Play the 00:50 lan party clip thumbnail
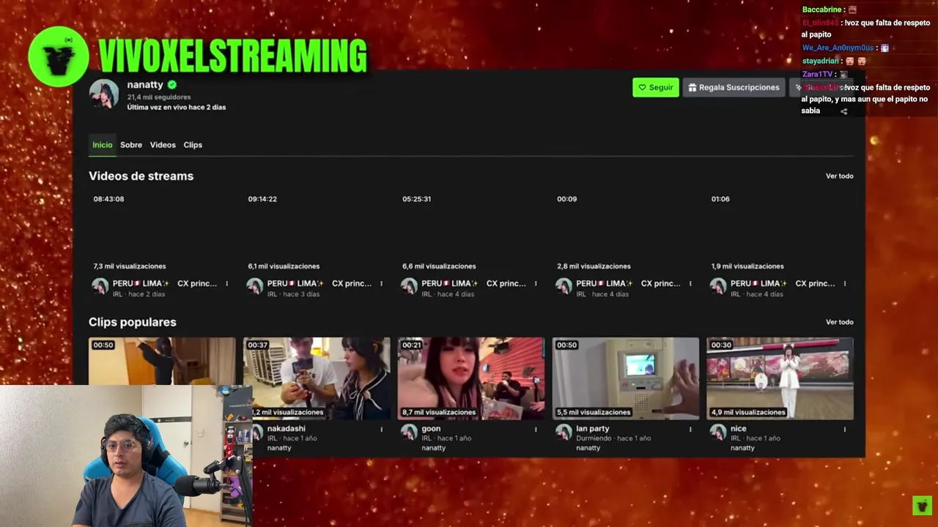Viewport: 938px width, 527px height. (626, 378)
